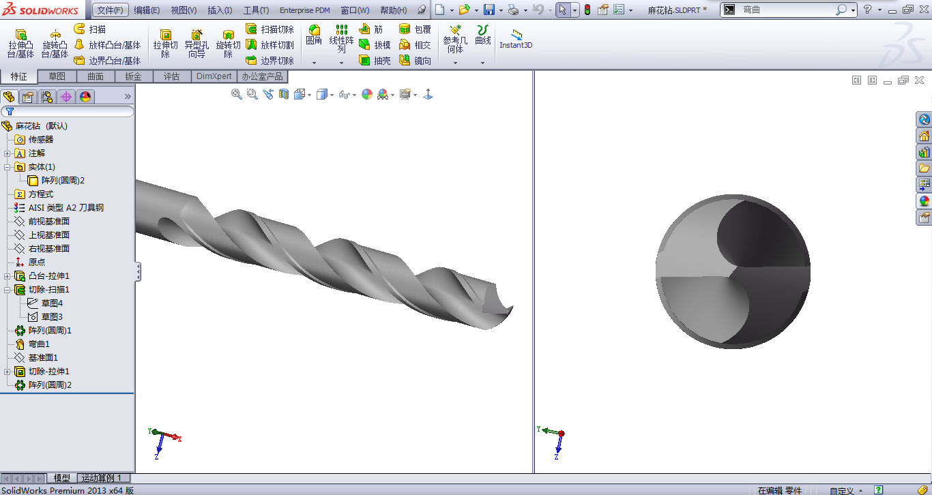Open Edit Appearance color ball in view toolbar
Image resolution: width=932 pixels, height=495 pixels.
click(x=367, y=94)
